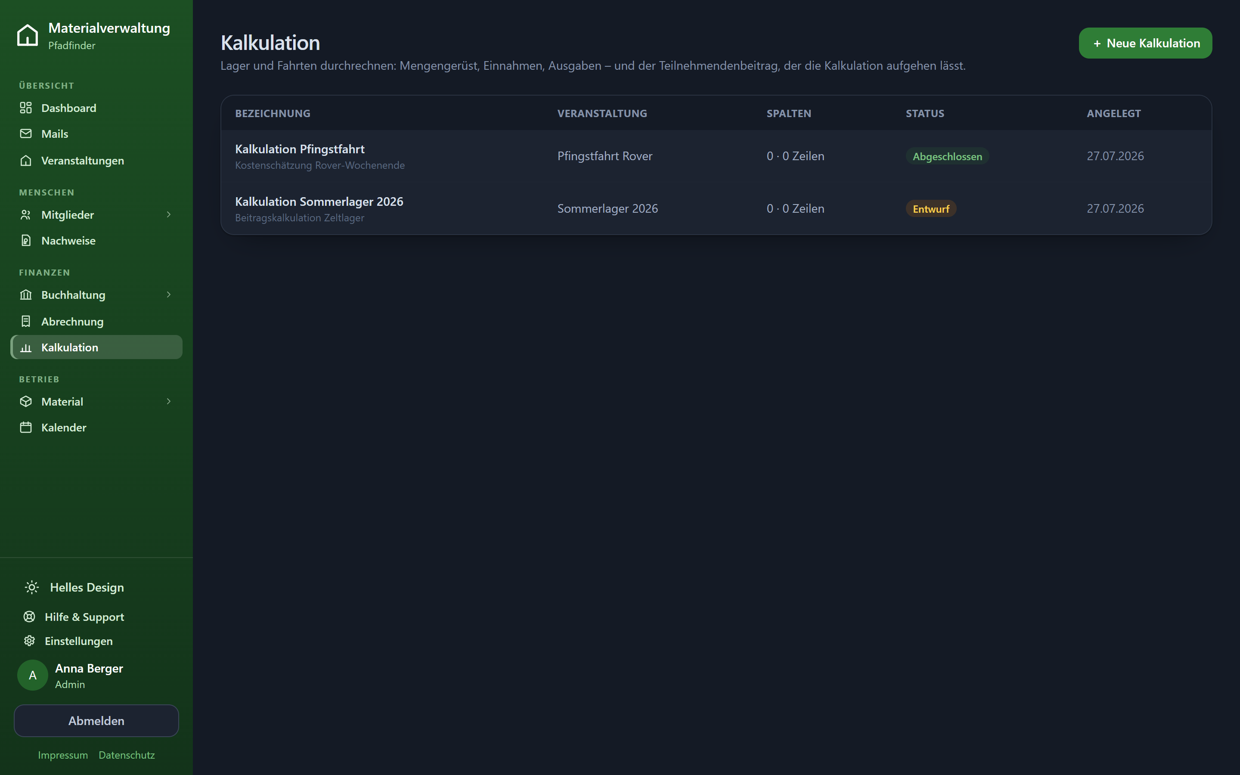Screen dimensions: 1240x775
Task: Expand the Material submenu chevron
Action: (169, 401)
